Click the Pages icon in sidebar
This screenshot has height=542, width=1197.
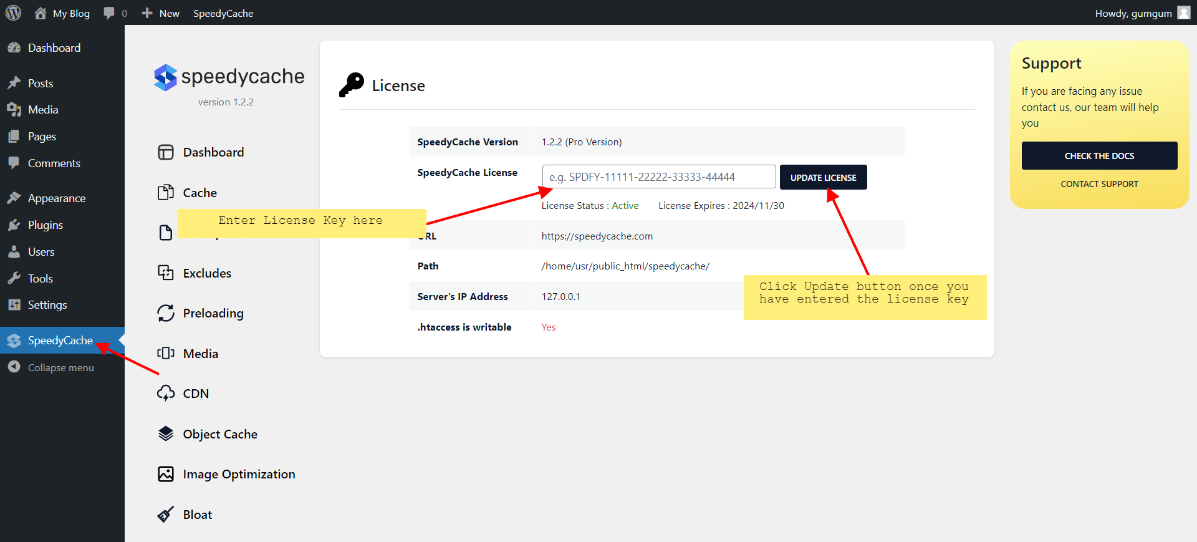click(14, 137)
